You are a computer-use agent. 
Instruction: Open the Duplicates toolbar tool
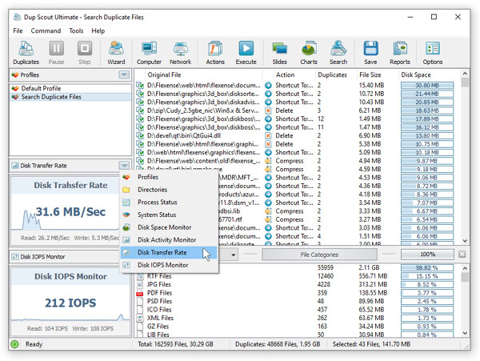[26, 52]
